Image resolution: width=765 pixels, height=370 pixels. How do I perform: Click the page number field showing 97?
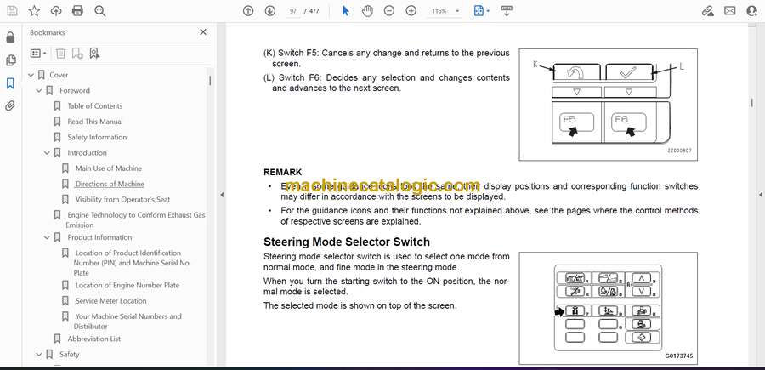click(x=293, y=11)
